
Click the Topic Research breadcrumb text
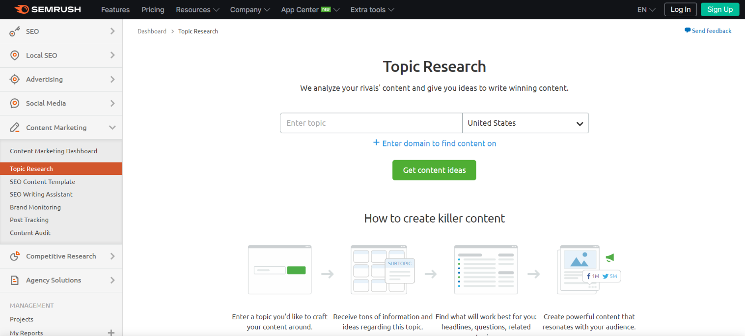coord(198,31)
